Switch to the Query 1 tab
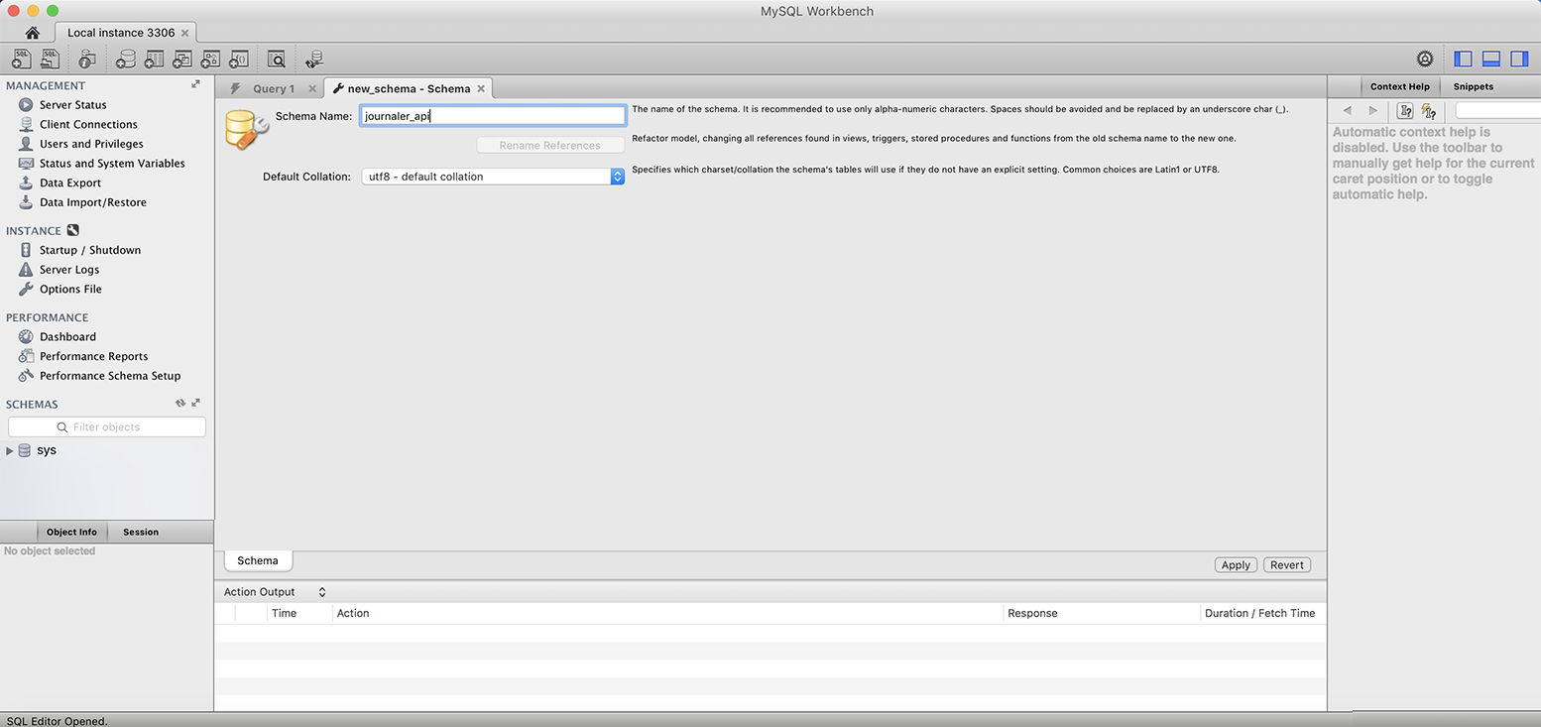 [273, 88]
